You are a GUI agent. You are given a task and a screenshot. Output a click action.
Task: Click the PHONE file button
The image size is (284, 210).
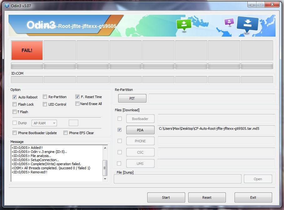point(140,141)
